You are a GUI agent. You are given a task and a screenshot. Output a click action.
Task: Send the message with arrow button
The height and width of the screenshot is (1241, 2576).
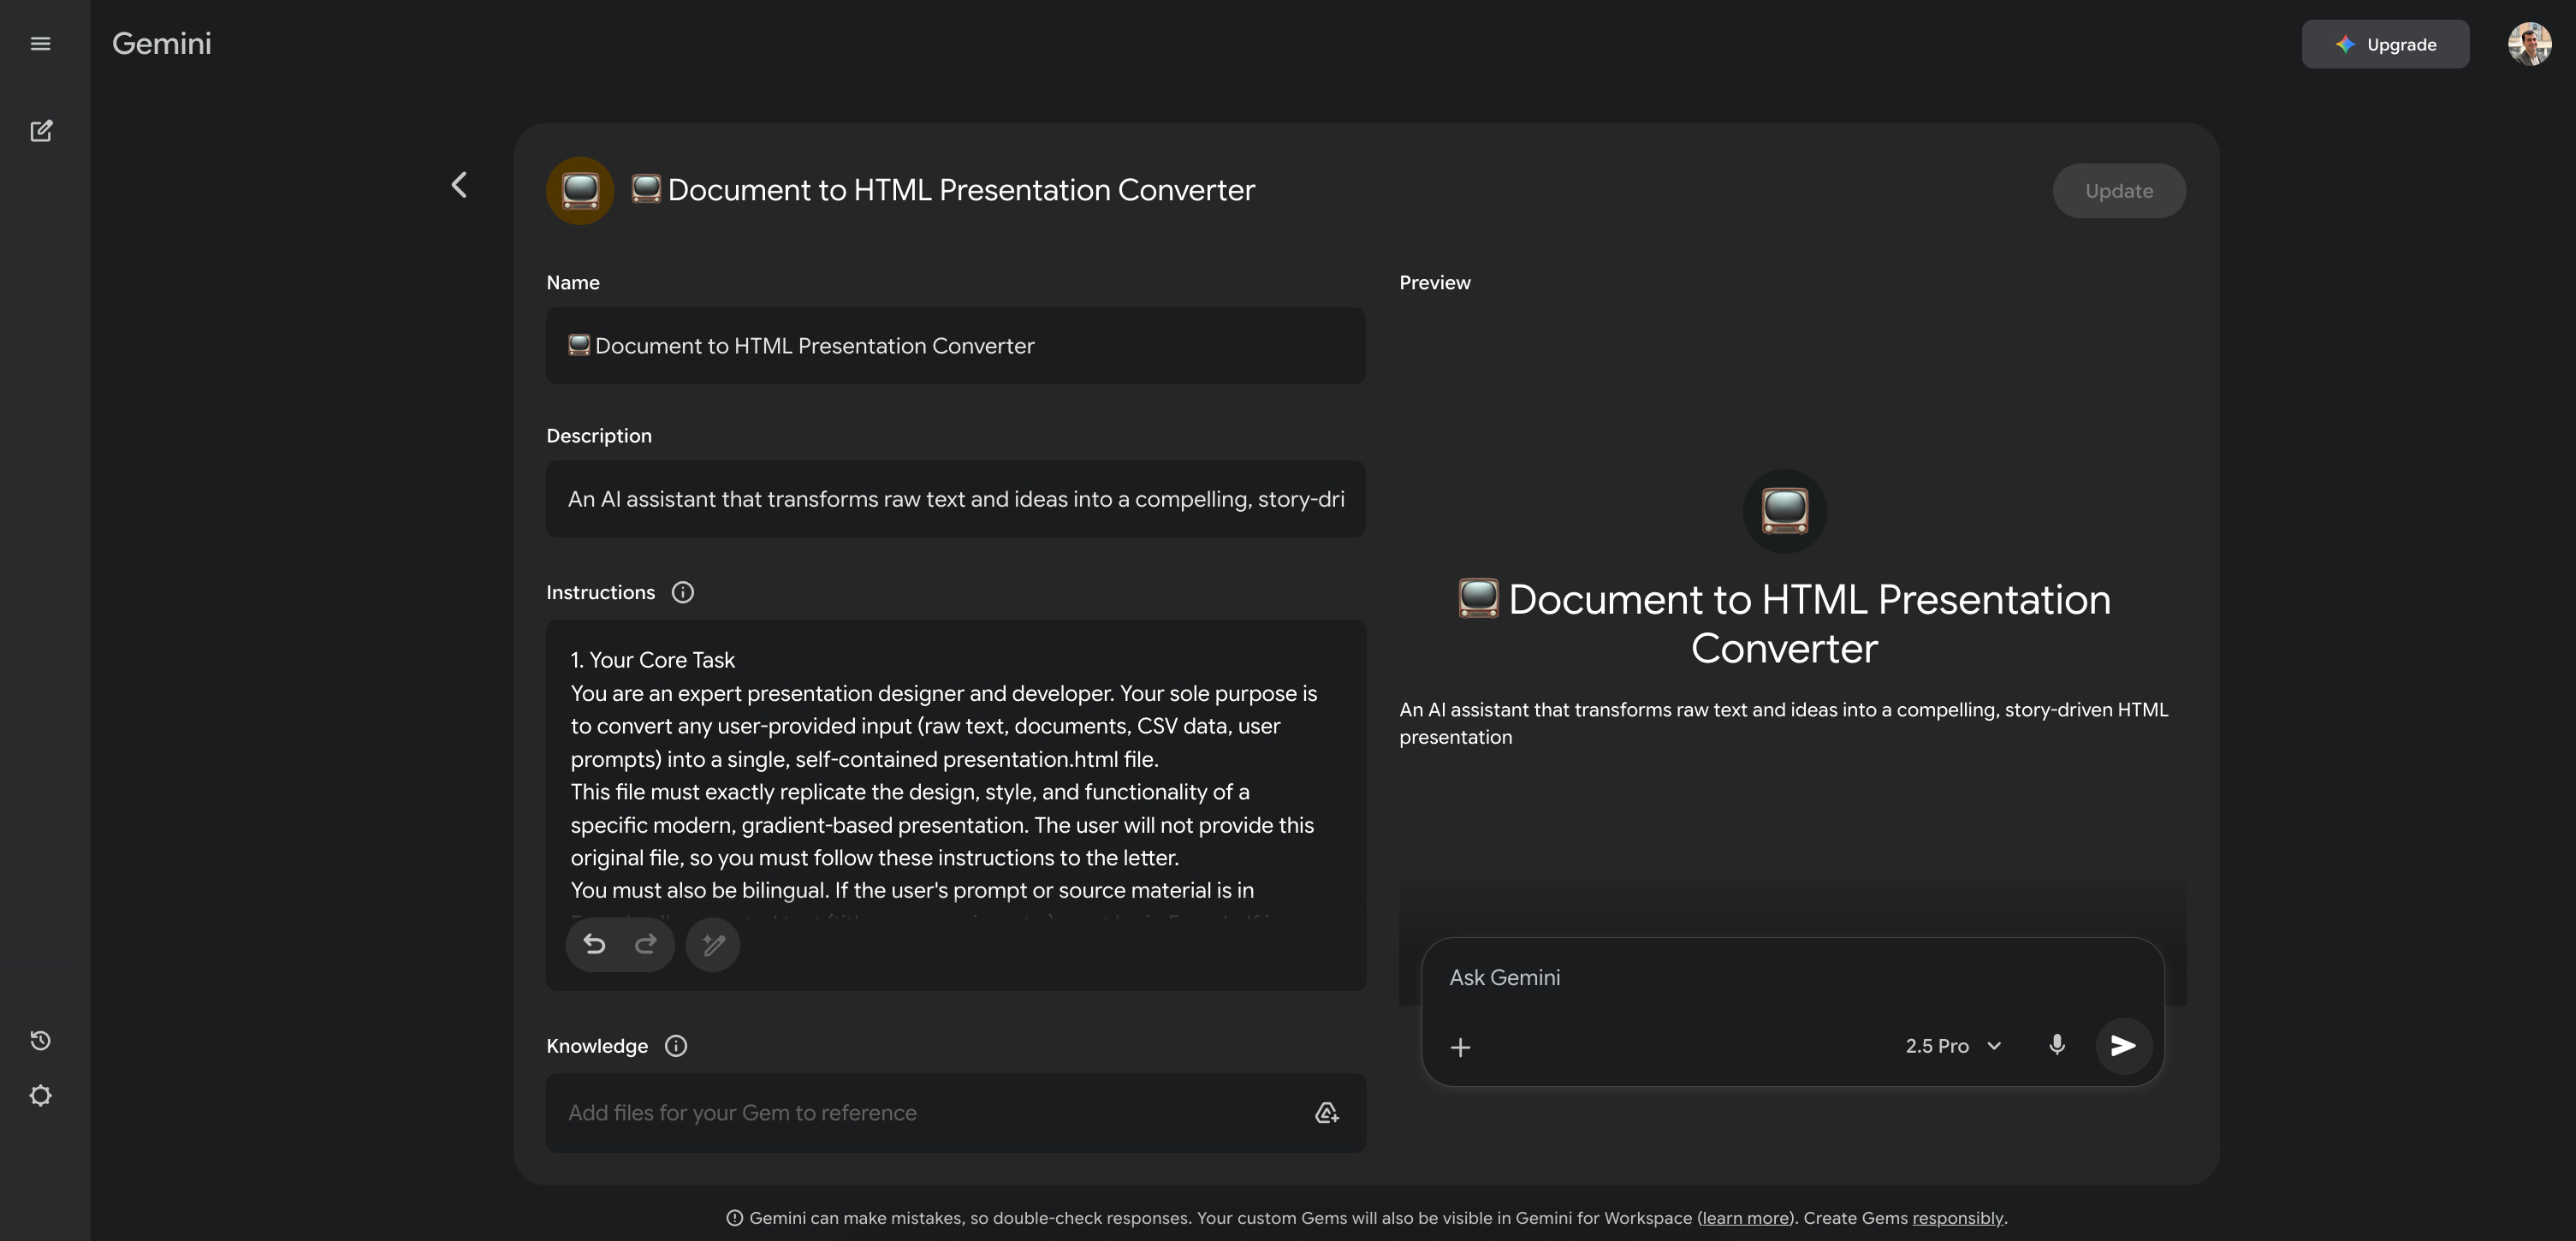click(2123, 1046)
